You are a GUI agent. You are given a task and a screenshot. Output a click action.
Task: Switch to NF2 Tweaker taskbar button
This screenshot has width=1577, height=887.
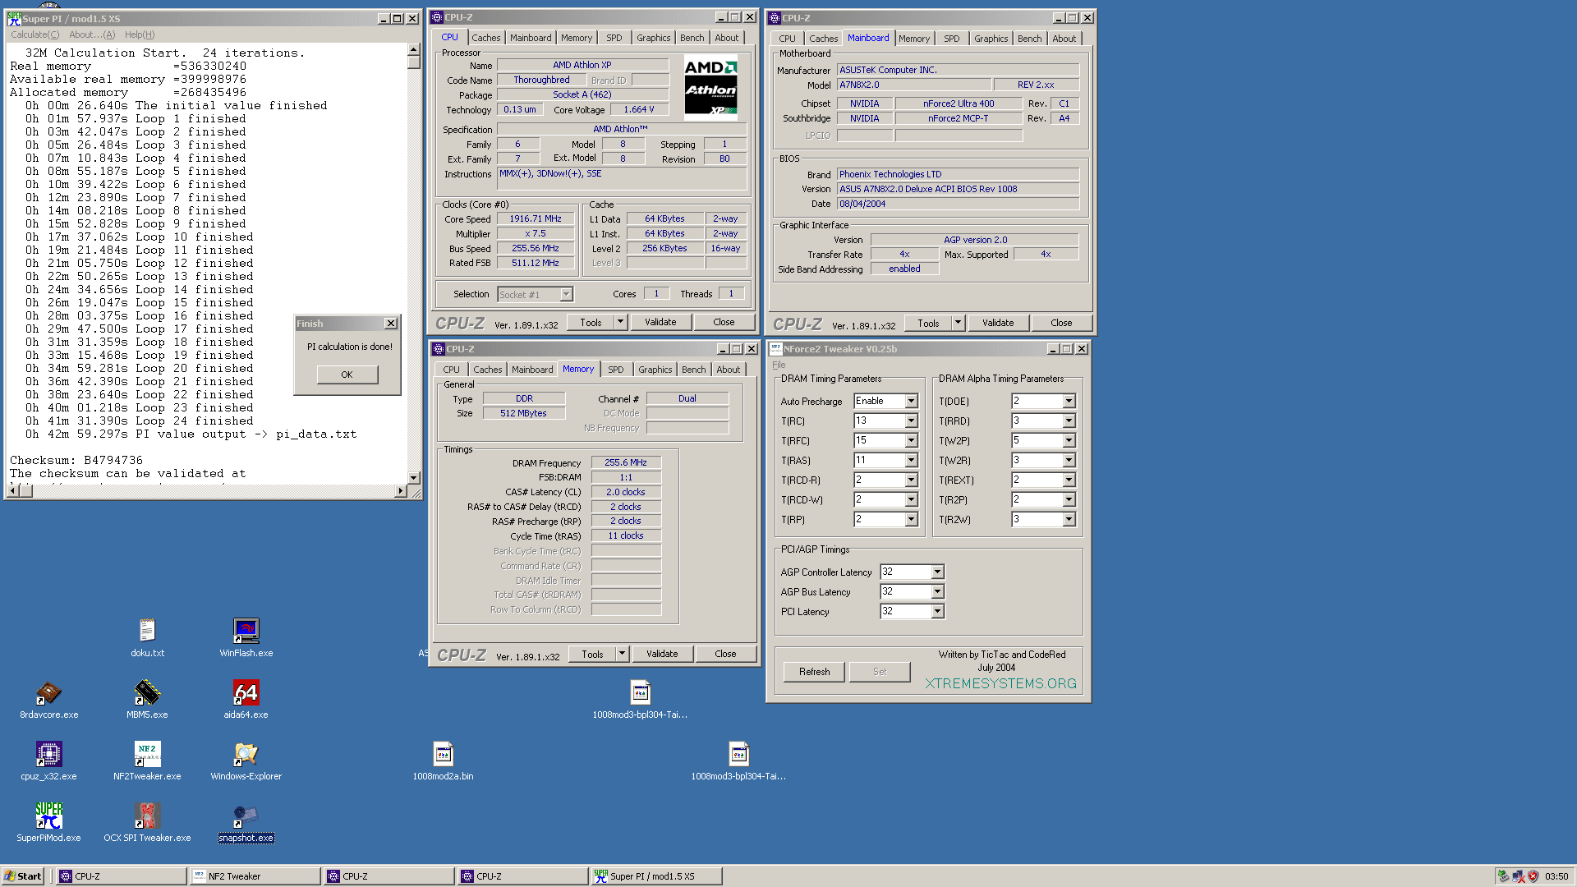(x=255, y=876)
